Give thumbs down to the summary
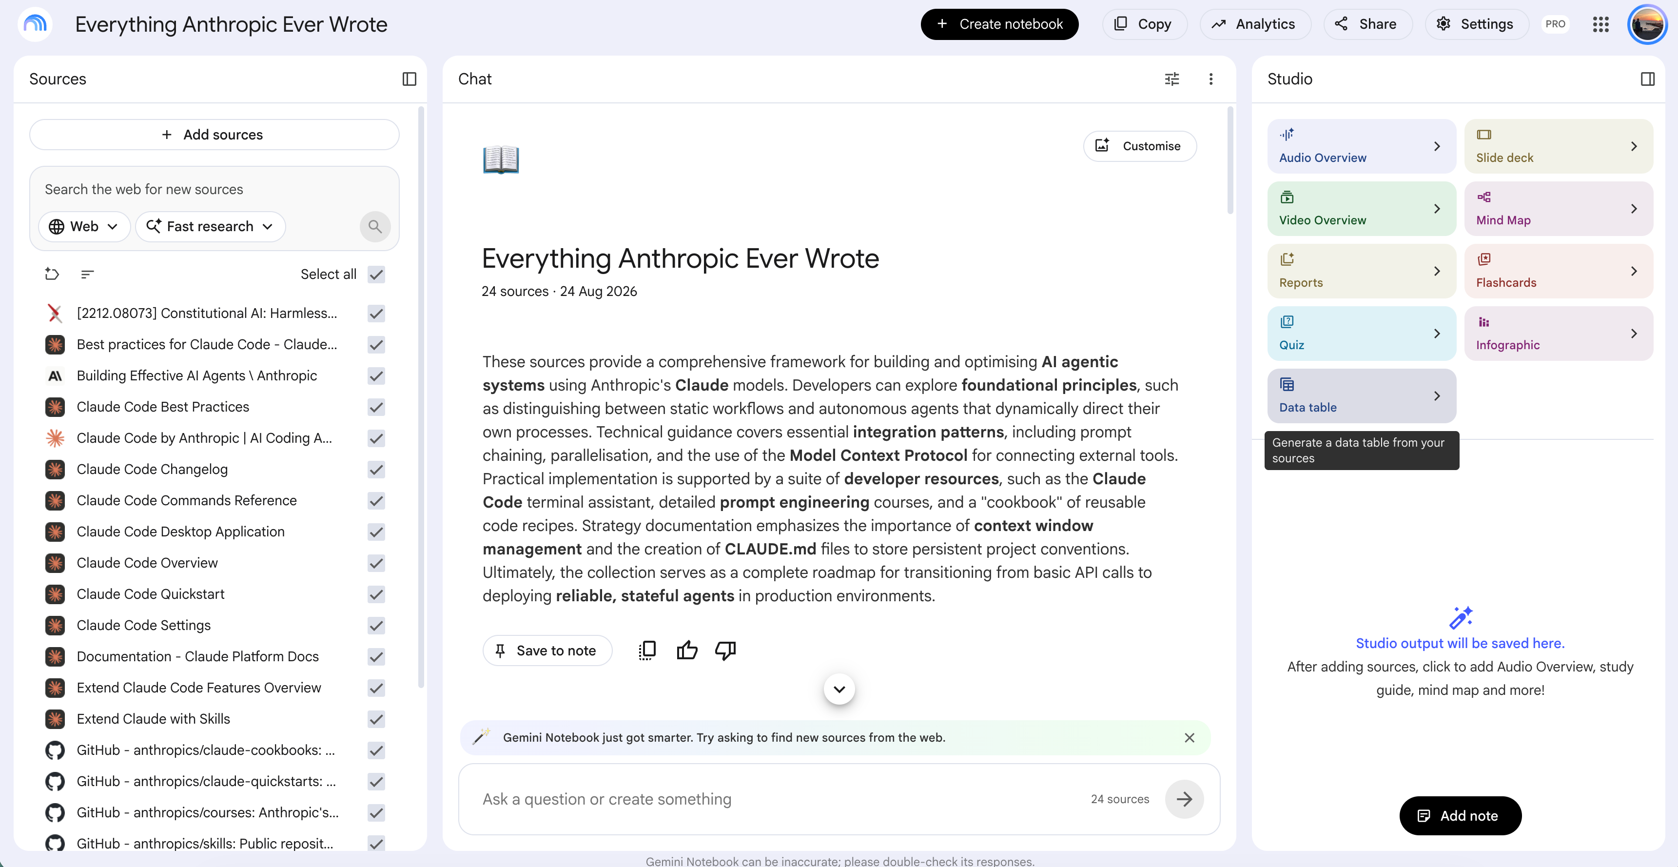The height and width of the screenshot is (867, 1678). [x=725, y=650]
